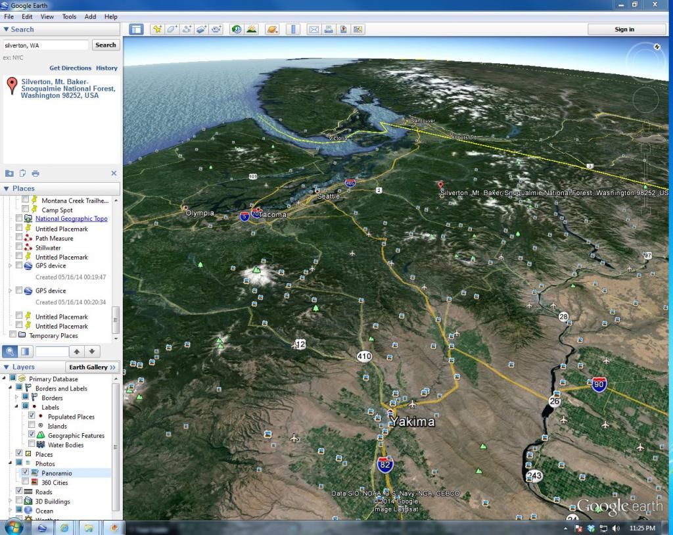
Task: Collapse the Borders and Labels node
Action: coord(11,388)
